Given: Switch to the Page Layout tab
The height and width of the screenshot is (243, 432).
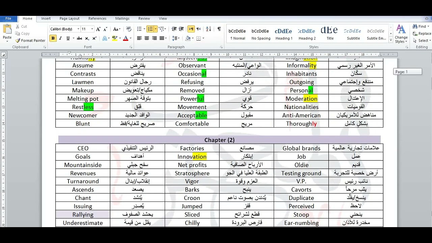Looking at the screenshot, I should tap(70, 19).
